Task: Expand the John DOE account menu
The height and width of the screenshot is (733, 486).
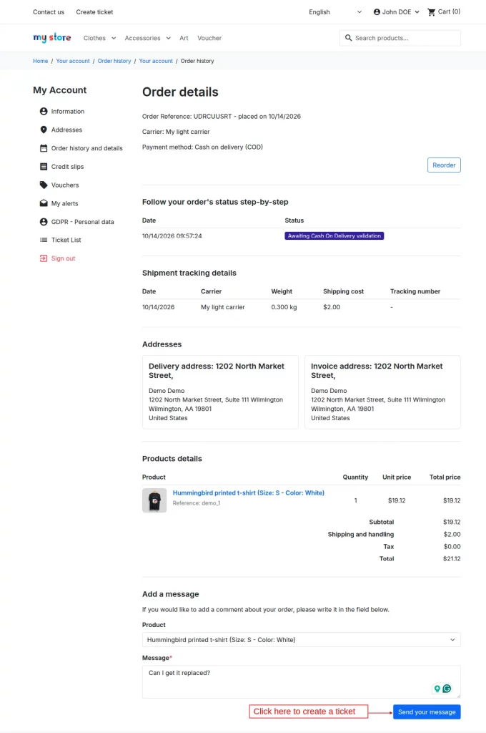Action: click(x=397, y=12)
